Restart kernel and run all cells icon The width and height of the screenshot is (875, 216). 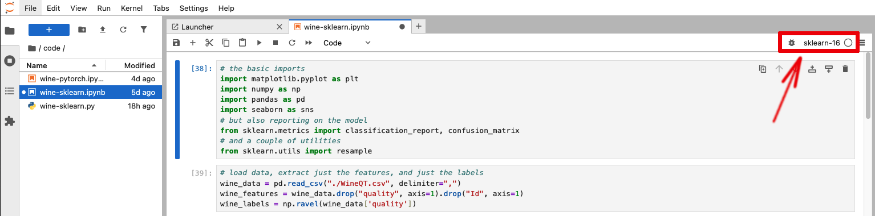click(x=309, y=43)
